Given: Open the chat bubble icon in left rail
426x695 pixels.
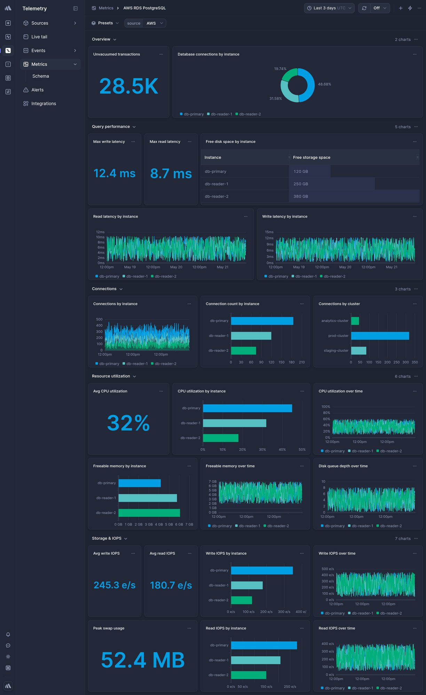Looking at the screenshot, I should click(x=8, y=646).
